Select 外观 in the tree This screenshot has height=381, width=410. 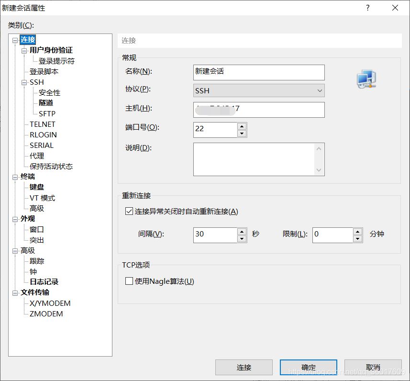click(x=27, y=219)
